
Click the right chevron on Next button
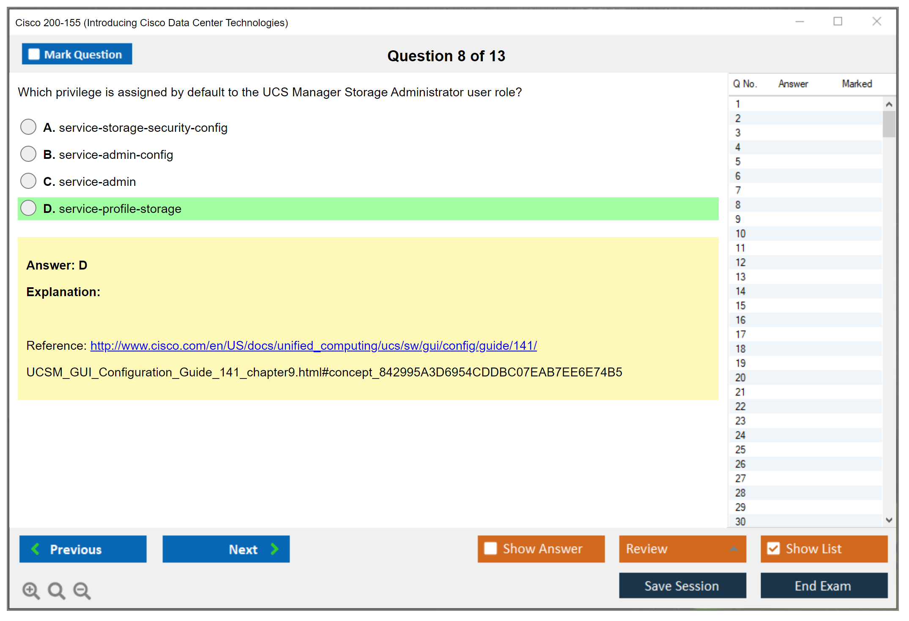(x=274, y=549)
